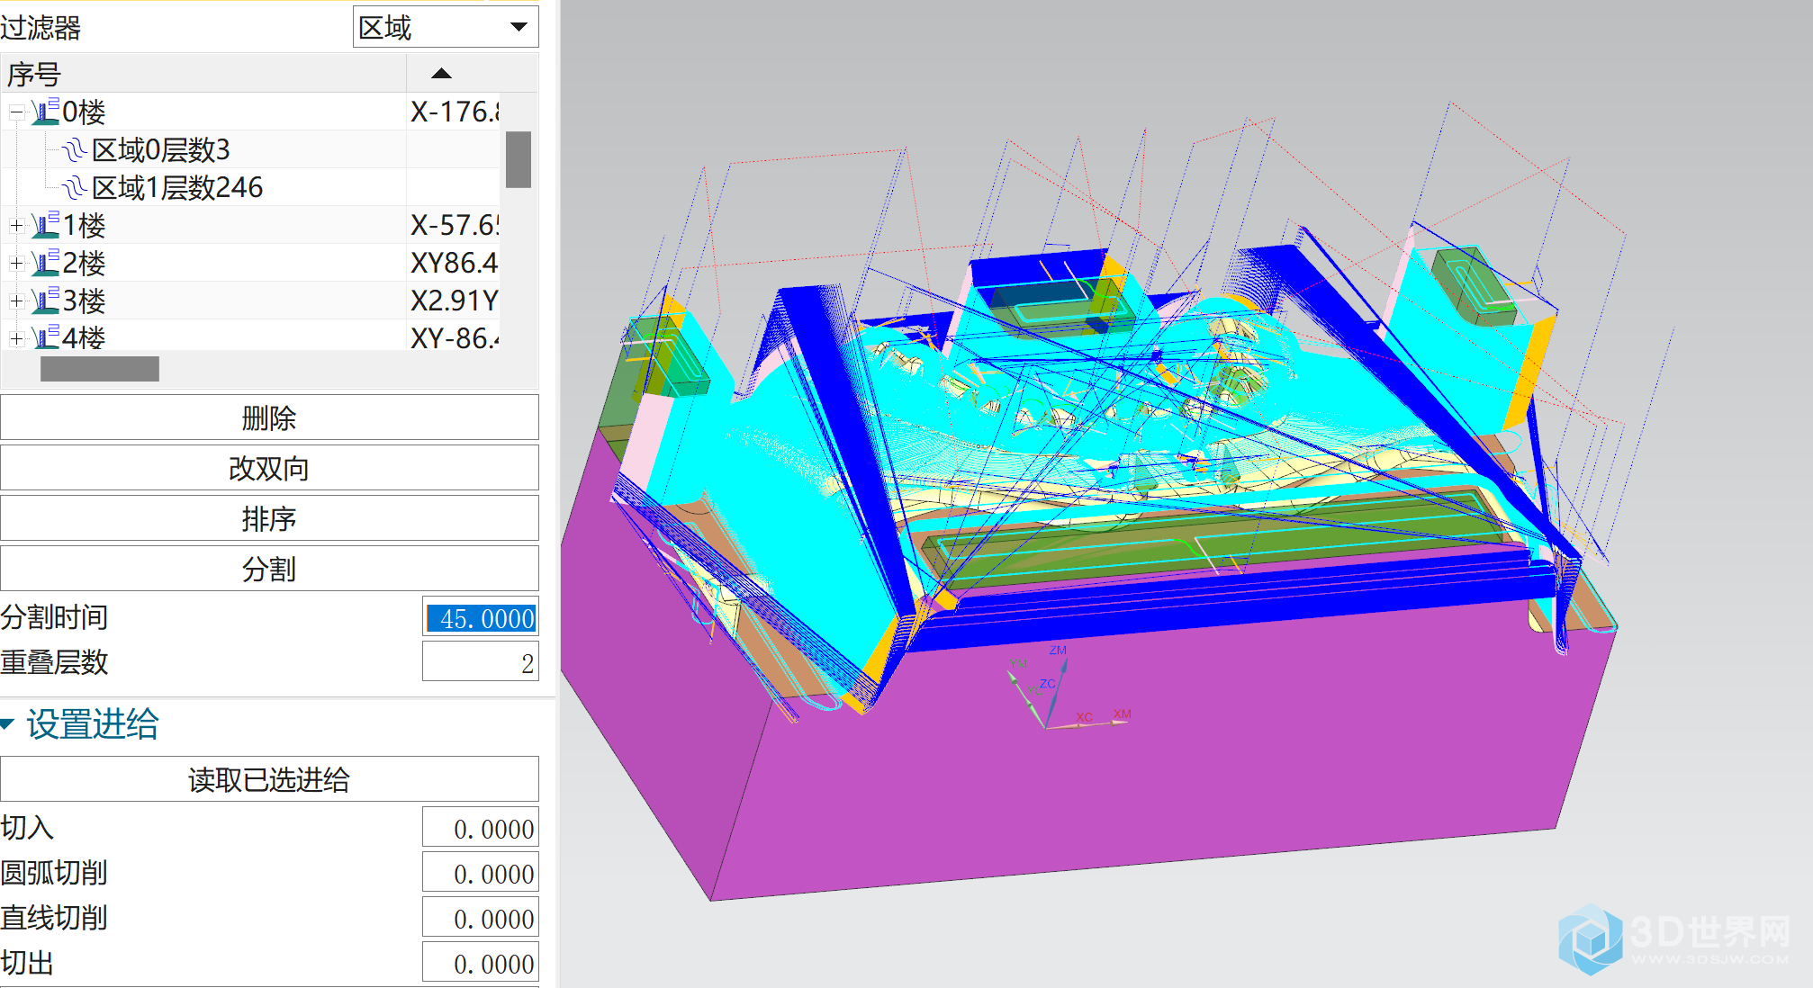Image resolution: width=1813 pixels, height=988 pixels.
Task: Click the X-57.65 cell value
Action: coord(455,225)
